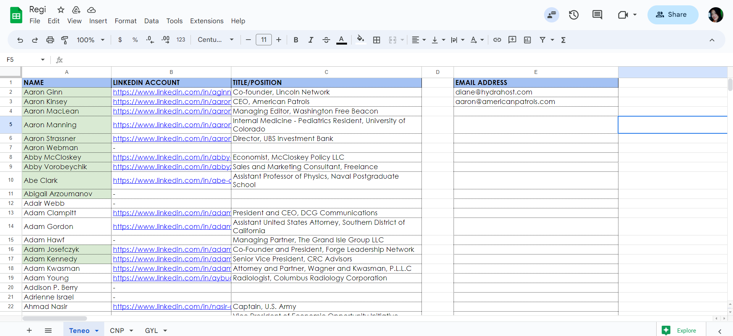The width and height of the screenshot is (733, 336).
Task: Create a filter
Action: pos(542,40)
